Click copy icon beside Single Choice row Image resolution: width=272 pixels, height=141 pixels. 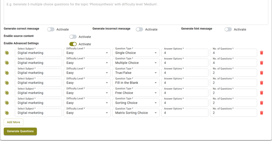(7, 53)
